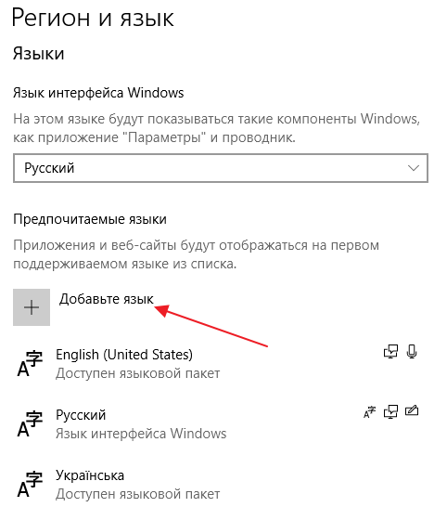Screen dimensions: 447x520
Task: Click the "Добавьте язык" label
Action: pyautogui.click(x=107, y=299)
